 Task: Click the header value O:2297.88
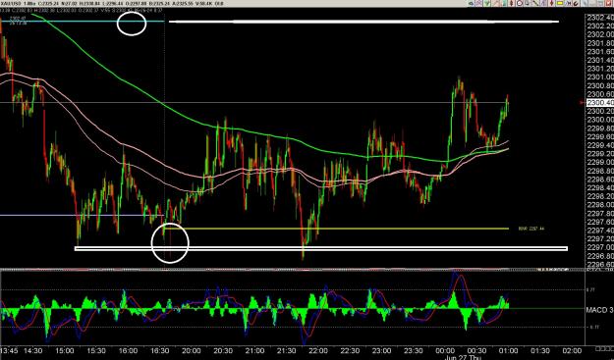[136, 3]
